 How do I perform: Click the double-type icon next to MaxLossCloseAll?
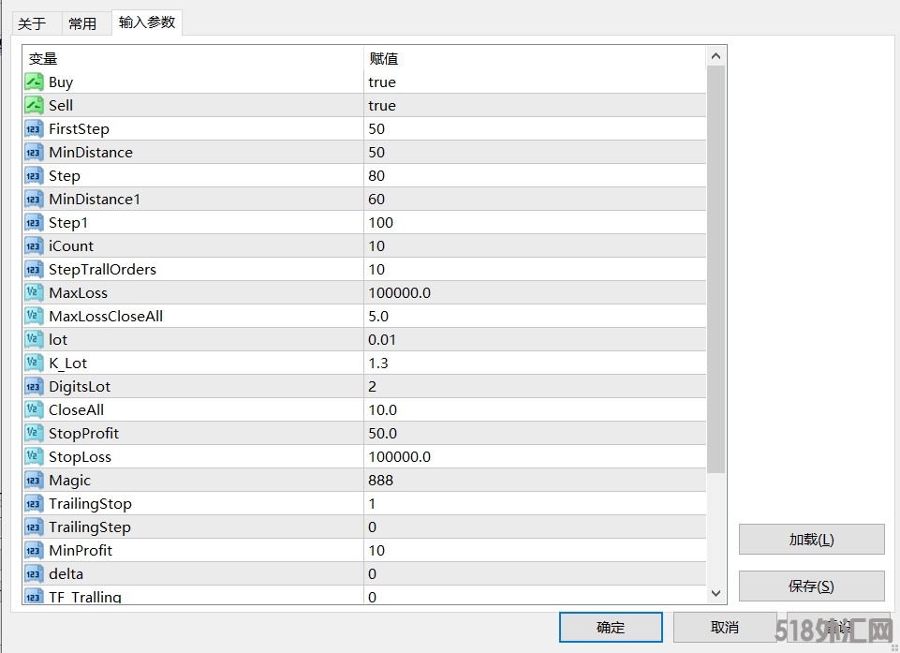(x=34, y=317)
